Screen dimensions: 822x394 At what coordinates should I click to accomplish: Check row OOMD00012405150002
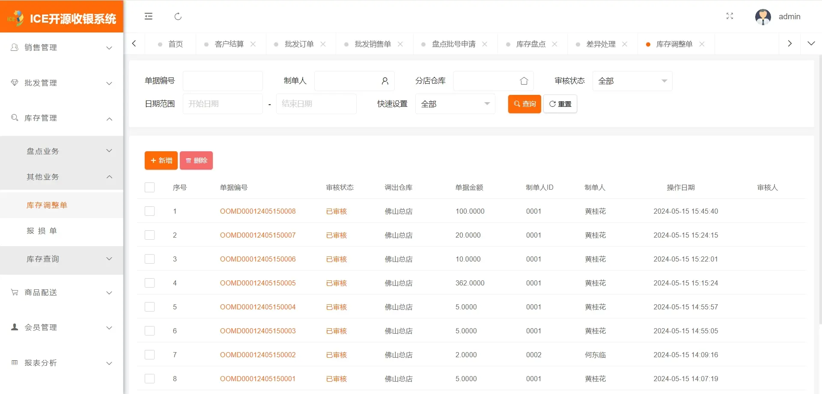[x=149, y=355]
